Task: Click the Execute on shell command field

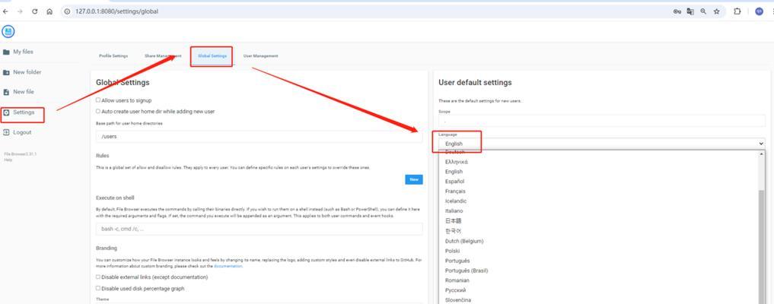Action: 260,229
